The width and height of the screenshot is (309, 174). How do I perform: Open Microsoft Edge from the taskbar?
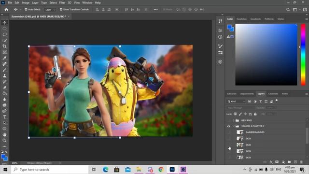105,170
